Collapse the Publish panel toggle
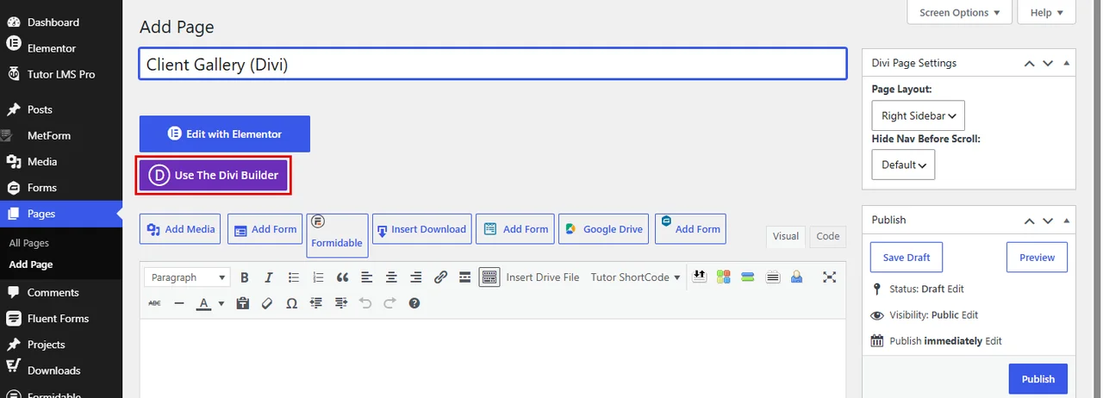Screen dimensions: 1103x398 (1067, 220)
